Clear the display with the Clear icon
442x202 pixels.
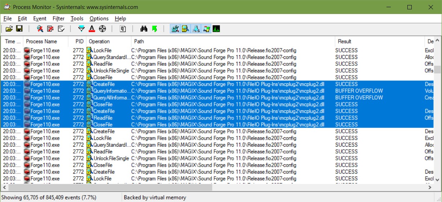(x=61, y=29)
